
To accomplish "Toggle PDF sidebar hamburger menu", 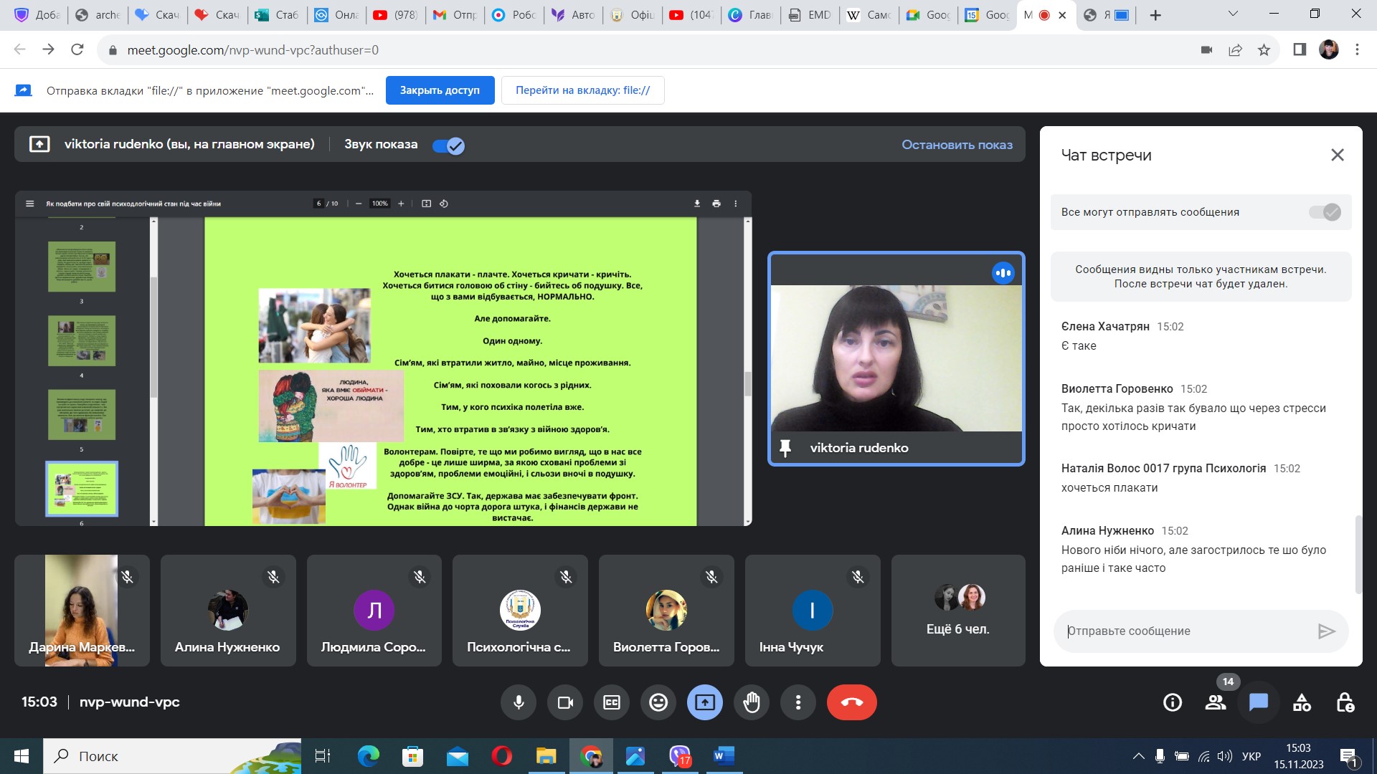I will 29,204.
